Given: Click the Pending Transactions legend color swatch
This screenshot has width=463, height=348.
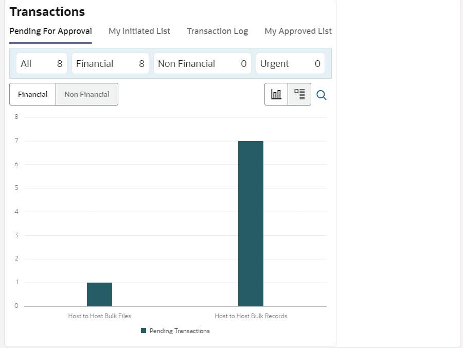Looking at the screenshot, I should (x=144, y=331).
